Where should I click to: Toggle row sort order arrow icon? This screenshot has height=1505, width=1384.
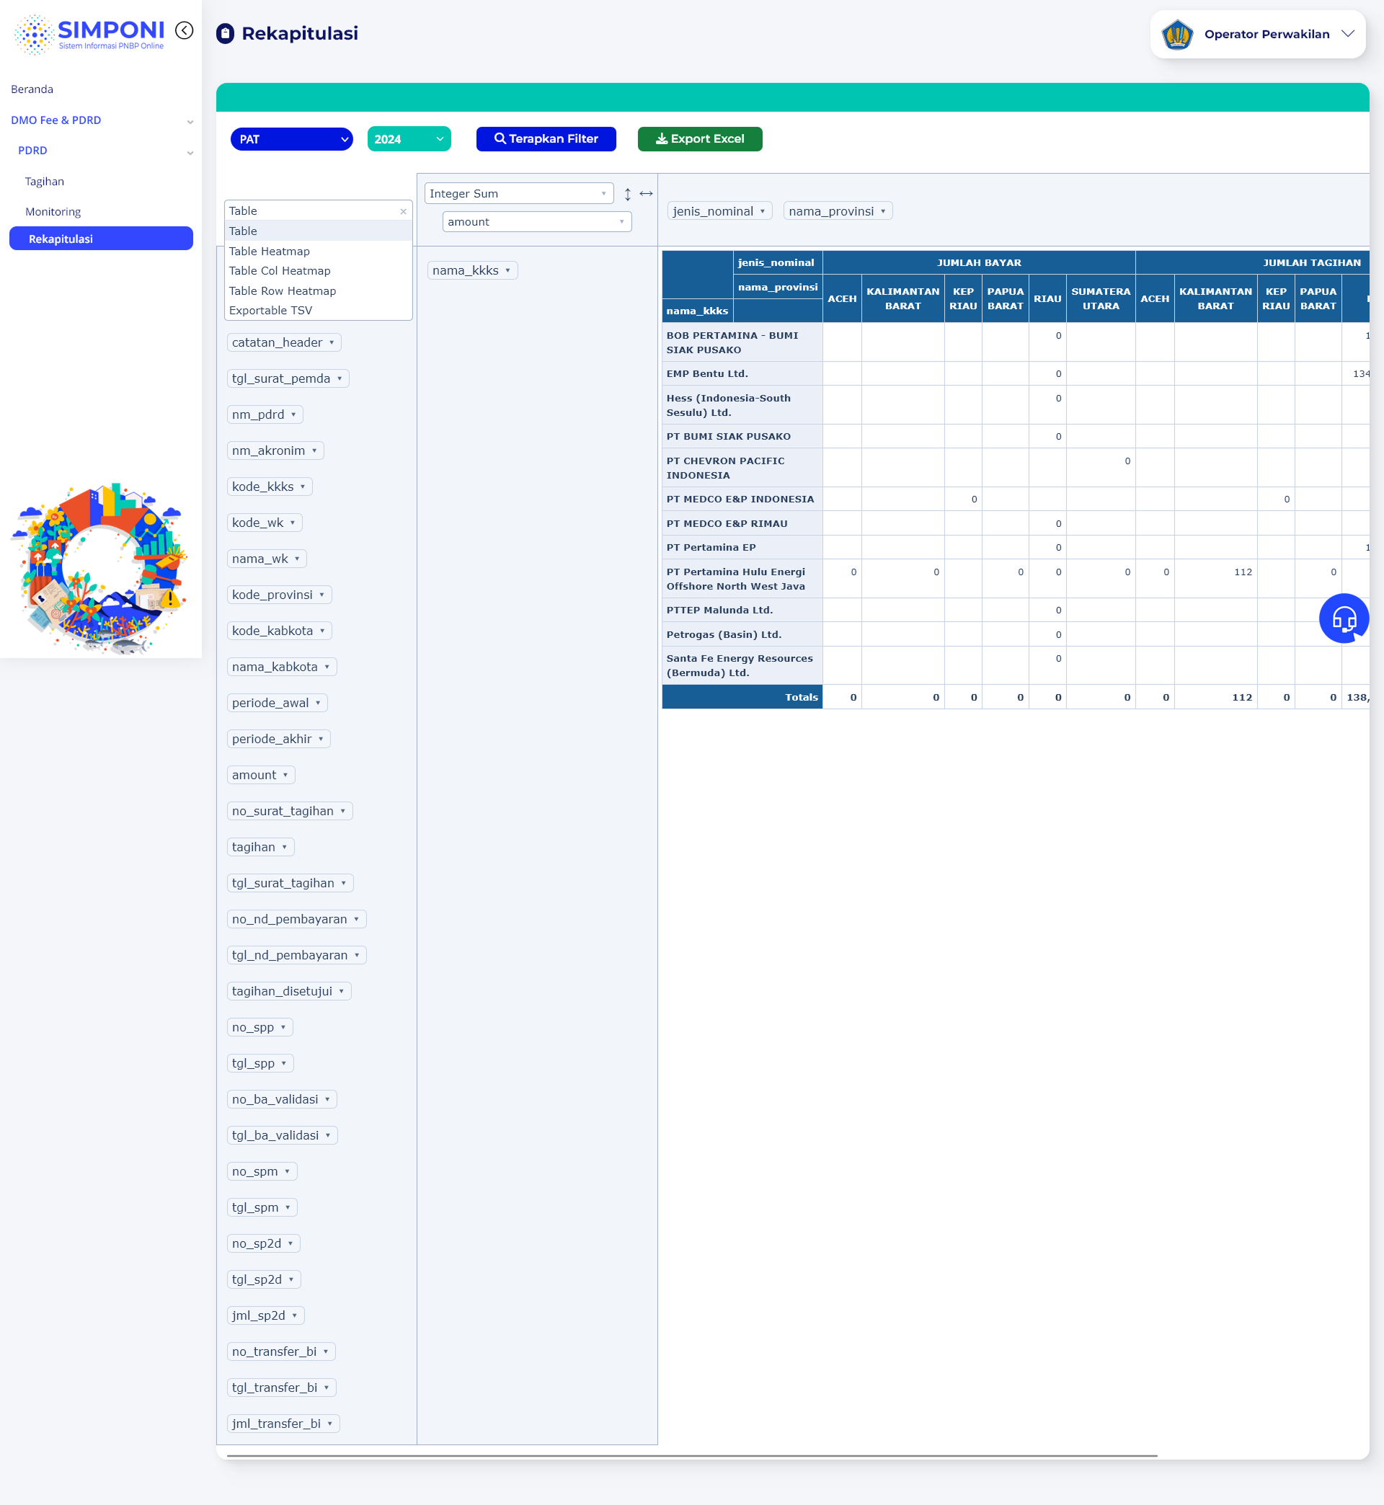pos(628,194)
